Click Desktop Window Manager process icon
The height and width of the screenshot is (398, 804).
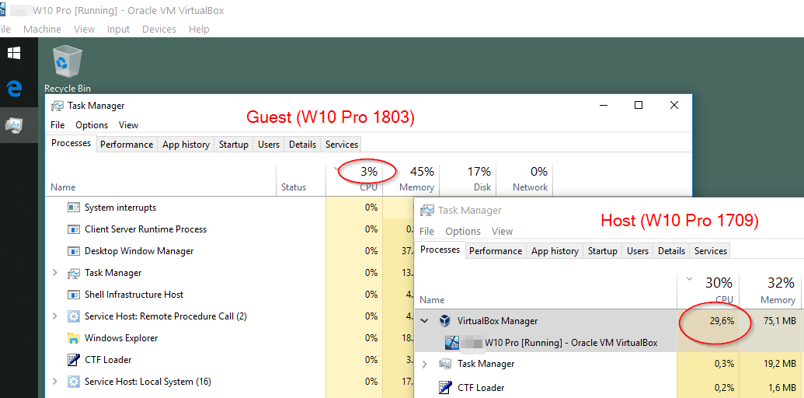(74, 251)
